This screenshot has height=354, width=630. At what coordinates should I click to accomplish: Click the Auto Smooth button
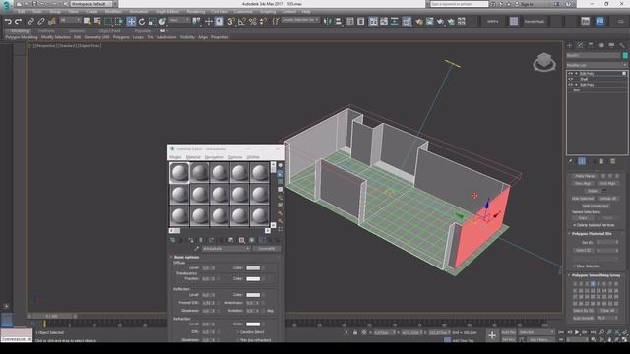(x=585, y=318)
